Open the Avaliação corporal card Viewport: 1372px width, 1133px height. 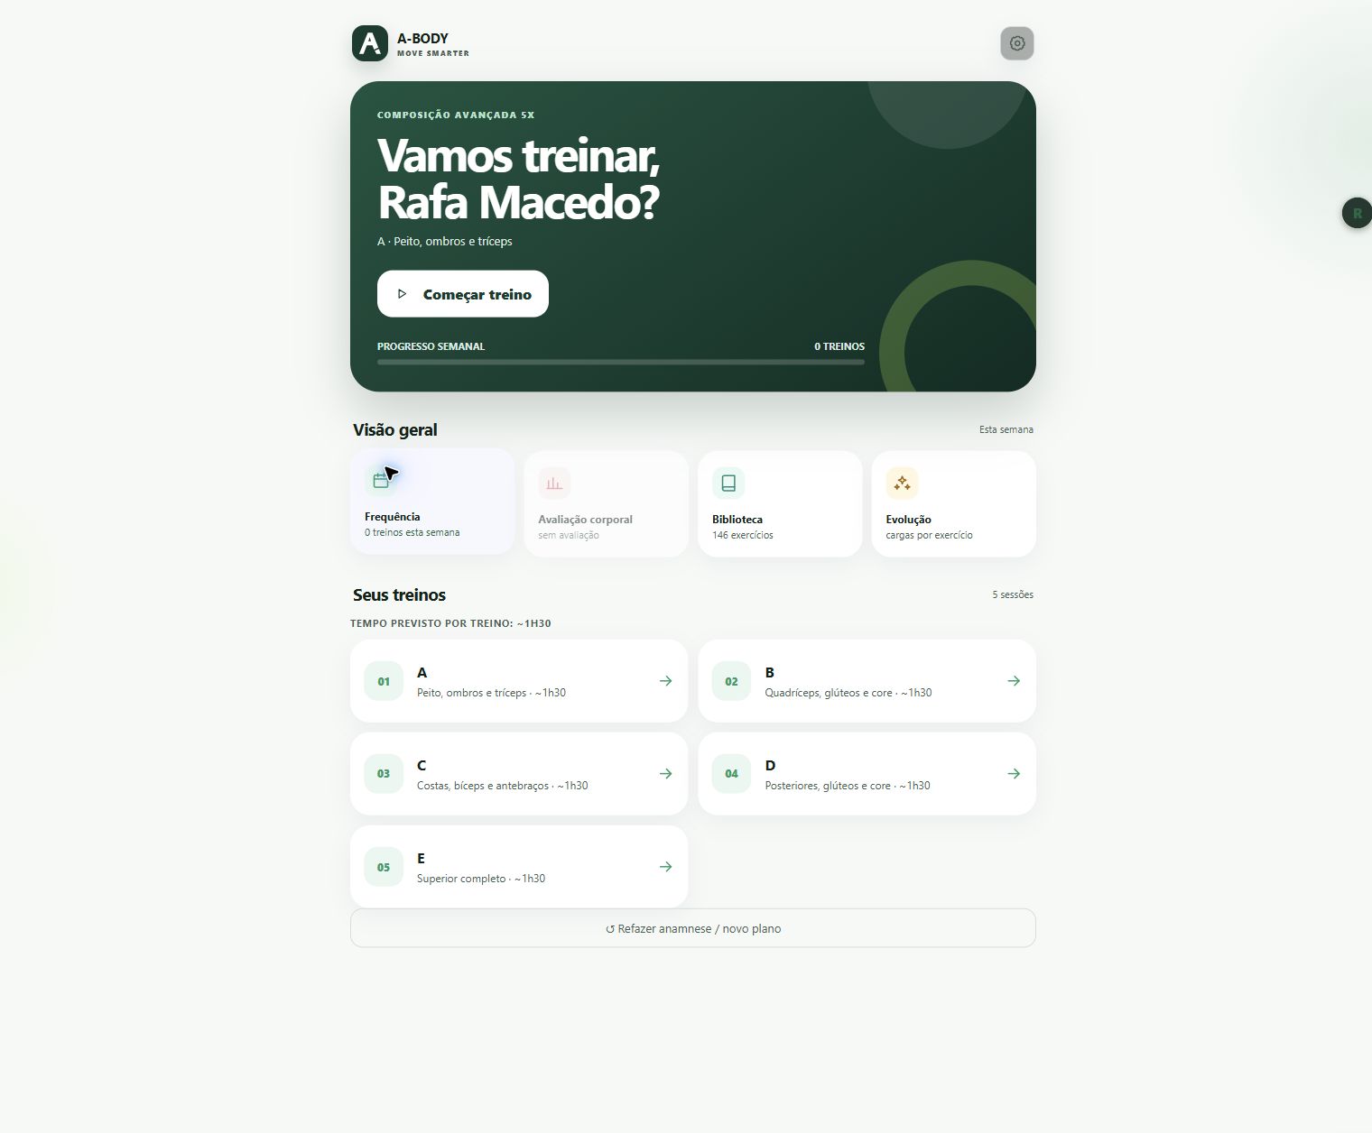(x=607, y=504)
